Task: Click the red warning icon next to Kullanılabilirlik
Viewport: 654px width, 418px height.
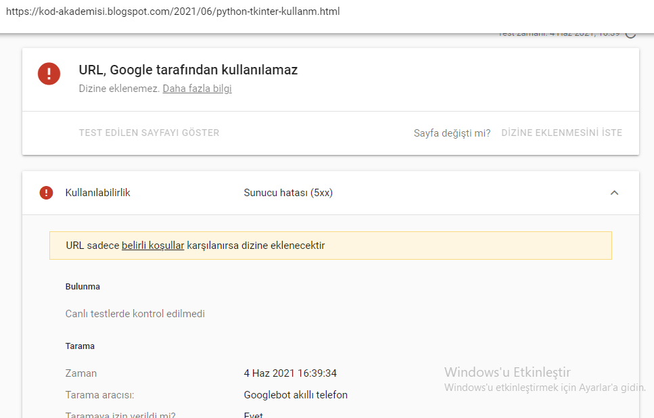Action: point(46,193)
